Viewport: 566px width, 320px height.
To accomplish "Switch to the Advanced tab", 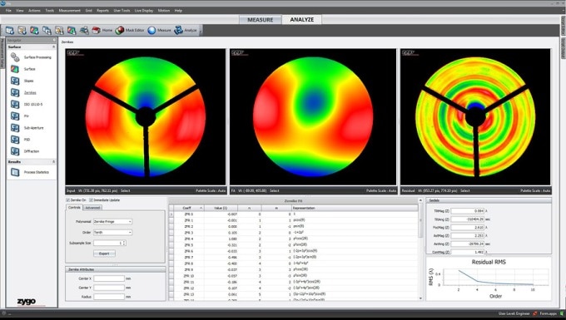I will [x=92, y=208].
